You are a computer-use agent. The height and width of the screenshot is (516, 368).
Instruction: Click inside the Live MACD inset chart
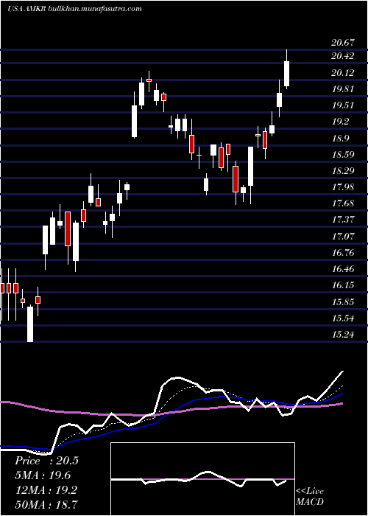(202, 479)
